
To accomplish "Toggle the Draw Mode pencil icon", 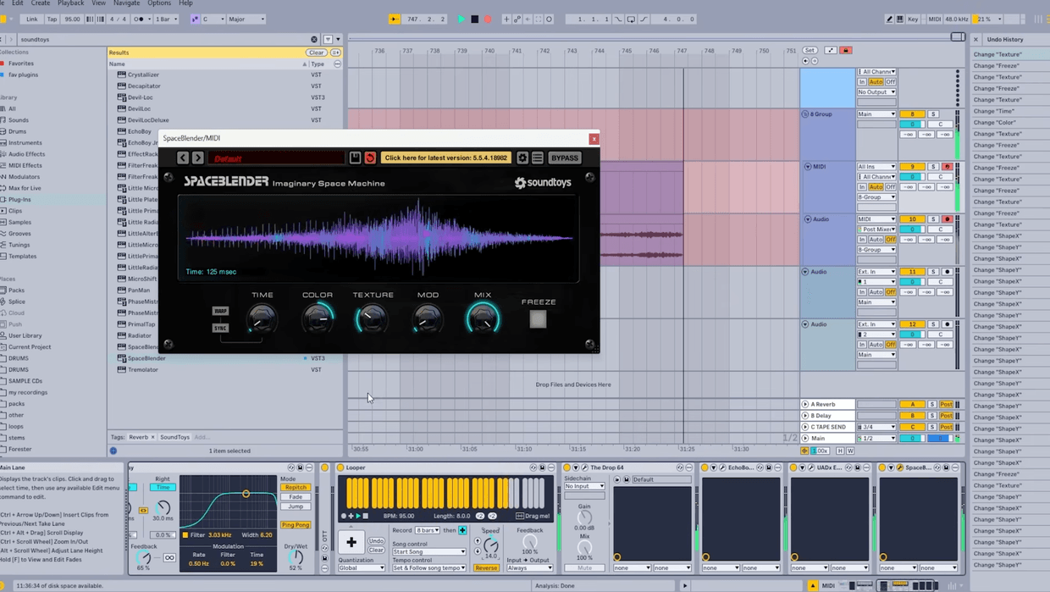I will point(889,19).
